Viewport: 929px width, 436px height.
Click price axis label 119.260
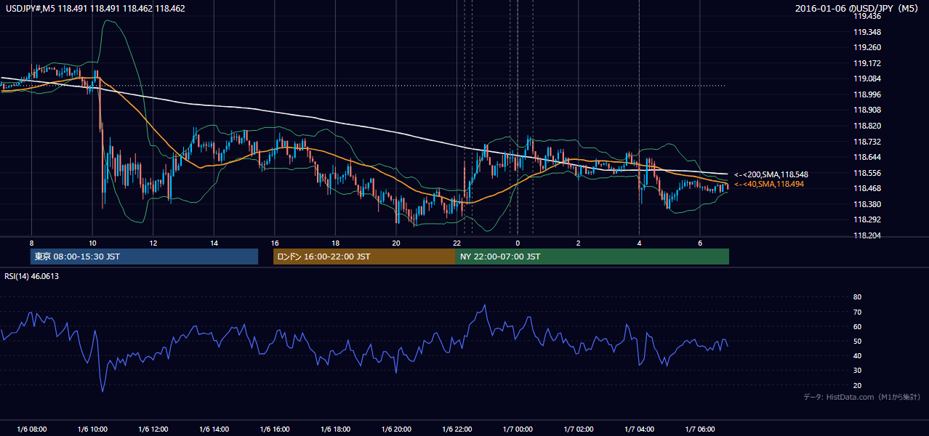click(866, 47)
